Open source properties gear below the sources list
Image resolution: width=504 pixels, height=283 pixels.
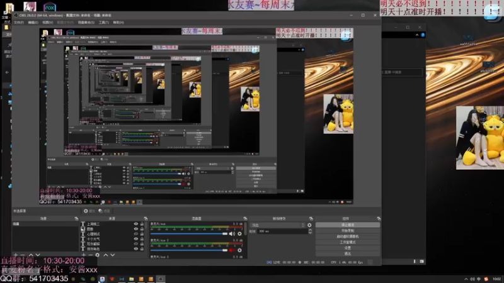(96, 255)
